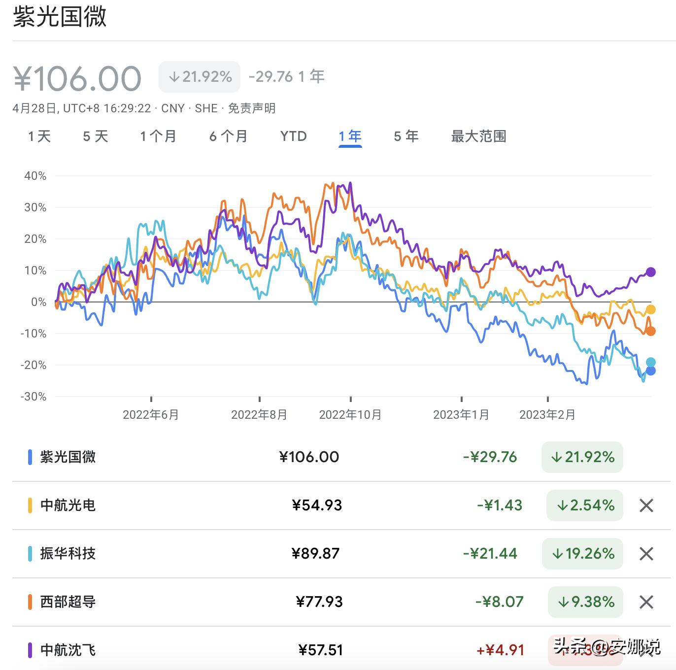676x670 pixels.
Task: Click the -¥29.76 value in 紫光国微 row
Action: 490,457
